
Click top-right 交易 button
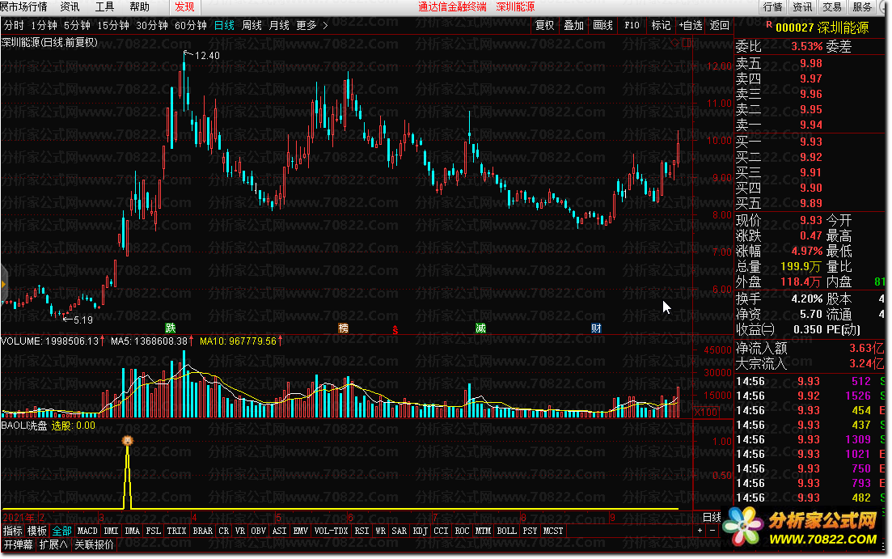coord(831,6)
